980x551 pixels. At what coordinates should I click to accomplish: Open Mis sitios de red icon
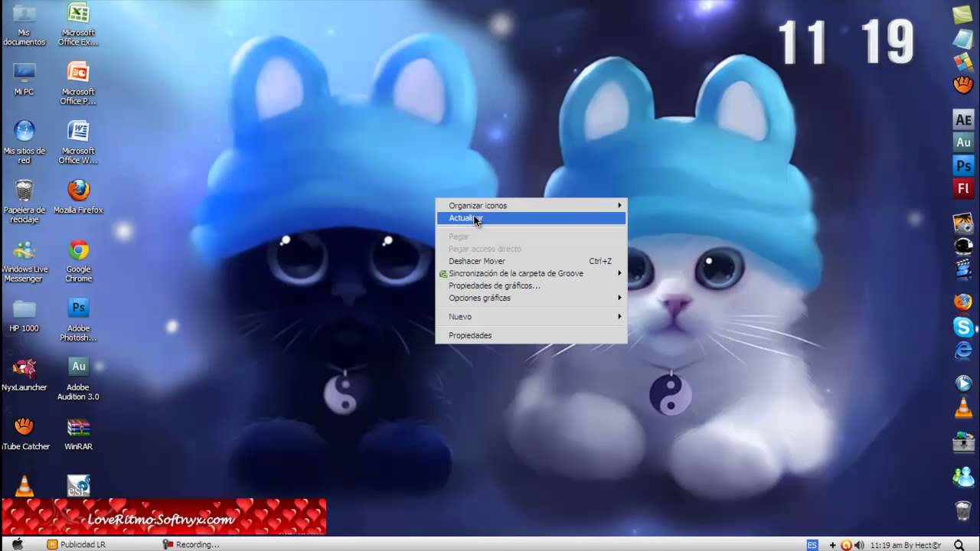(x=24, y=142)
